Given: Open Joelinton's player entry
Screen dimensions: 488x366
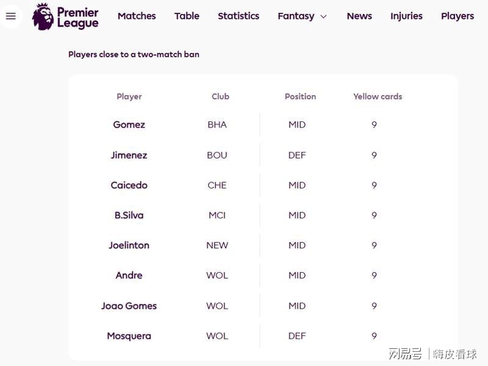Looking at the screenshot, I should coord(129,245).
